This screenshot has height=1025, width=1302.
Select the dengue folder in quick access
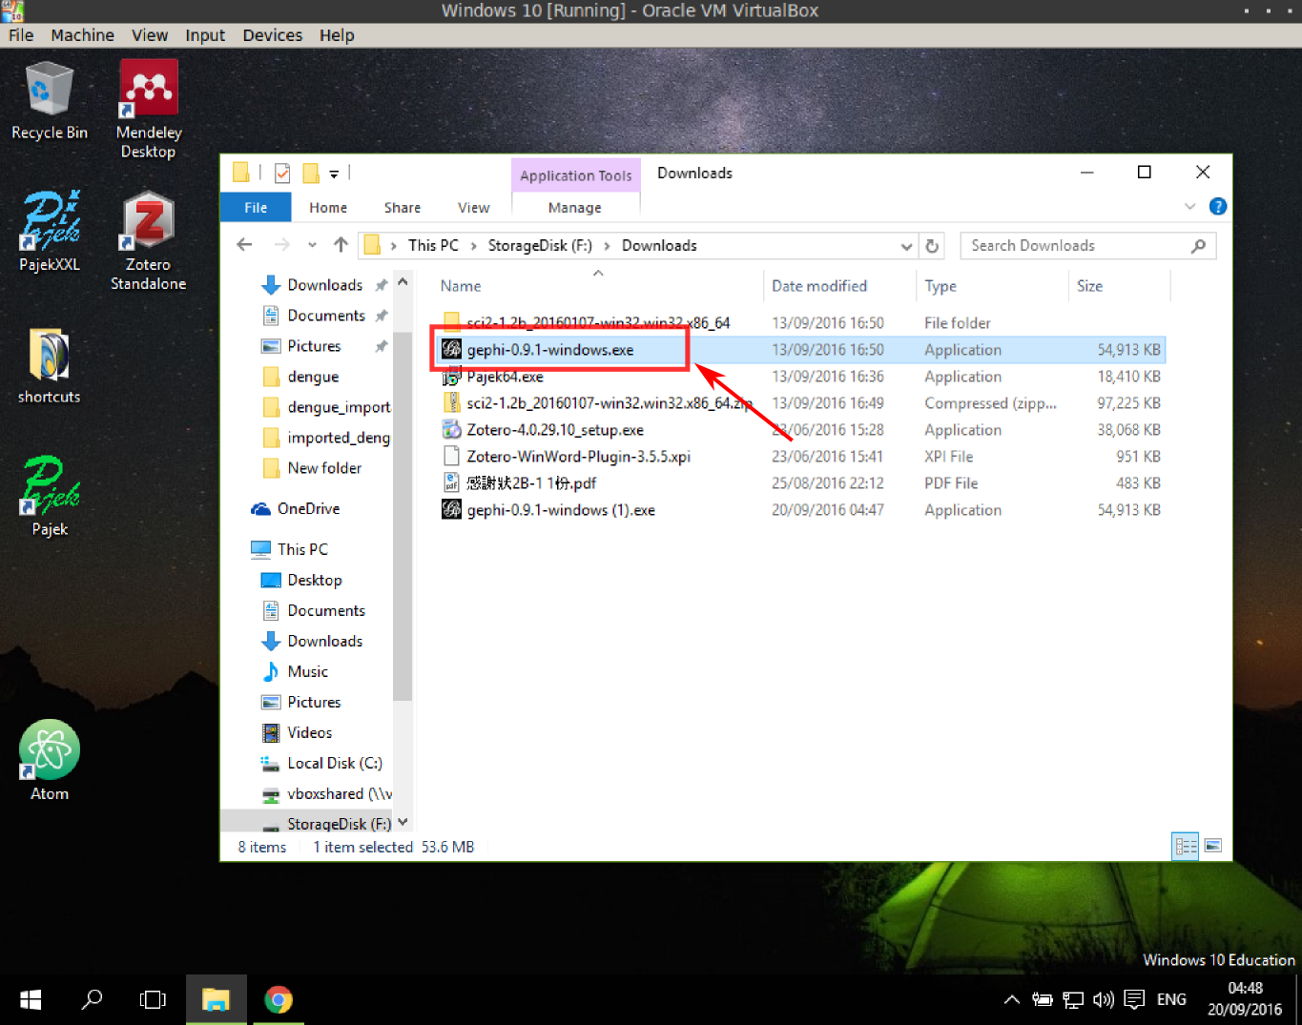(301, 377)
